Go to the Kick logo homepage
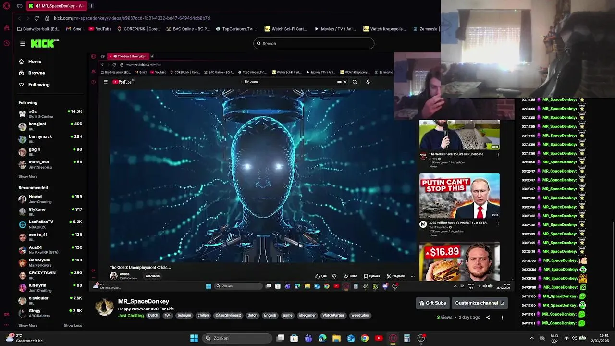Screen dimensions: 615x346 [45, 43]
